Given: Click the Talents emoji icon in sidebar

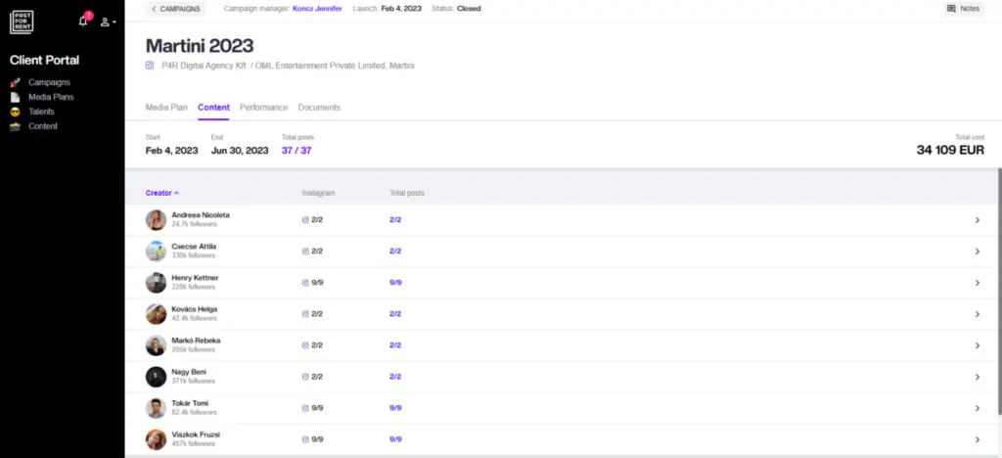Looking at the screenshot, I should tap(15, 112).
